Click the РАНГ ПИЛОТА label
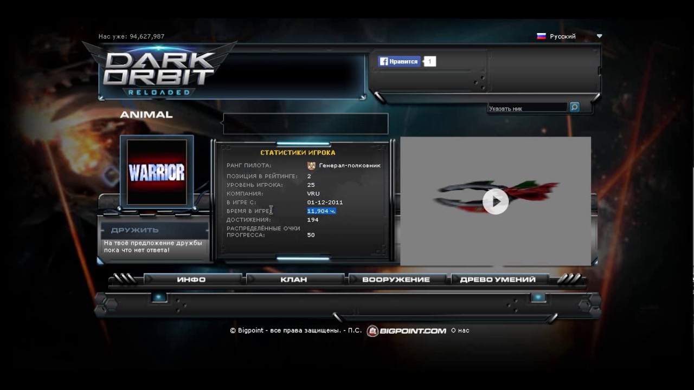The height and width of the screenshot is (390, 694). click(249, 166)
